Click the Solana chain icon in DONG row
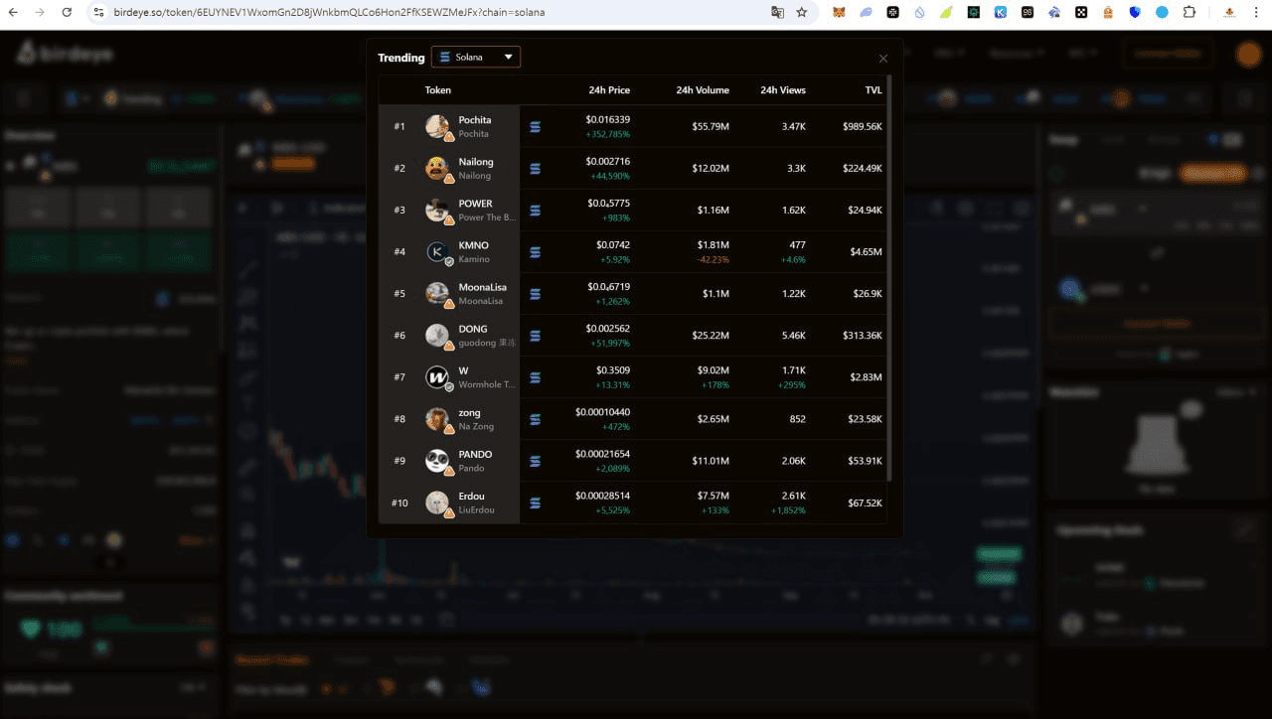 [536, 336]
